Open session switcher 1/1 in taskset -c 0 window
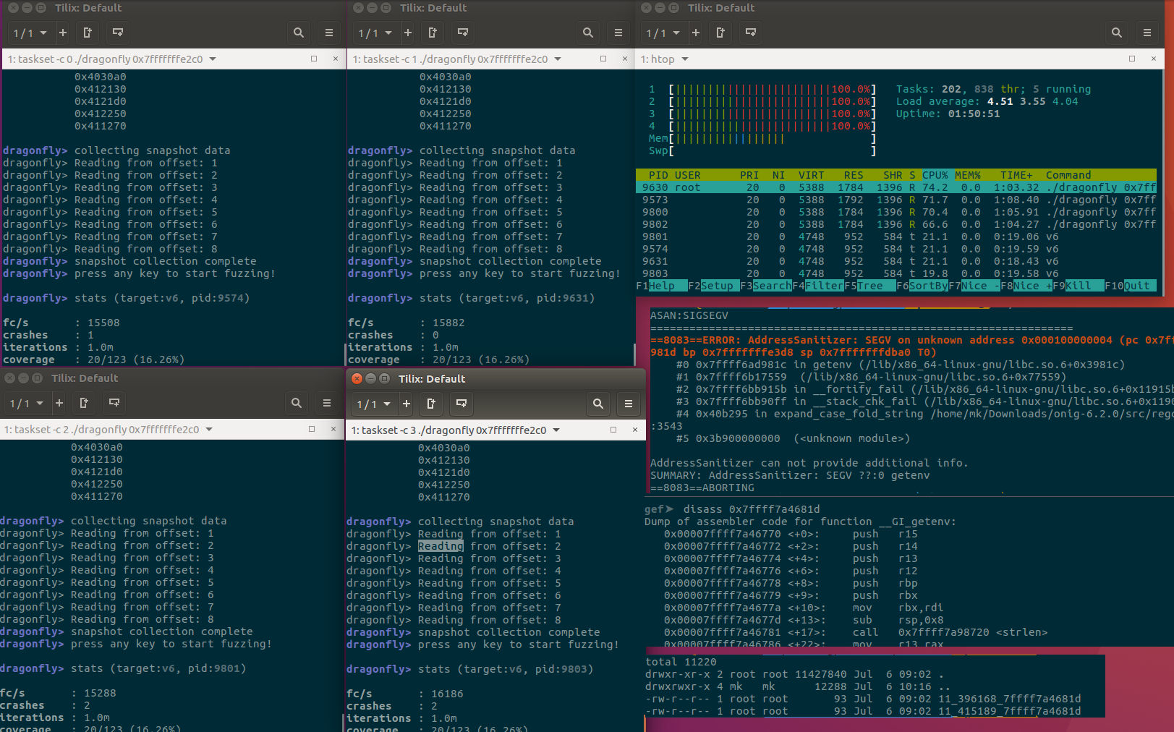Screen dimensions: 1174x732 (x=30, y=33)
